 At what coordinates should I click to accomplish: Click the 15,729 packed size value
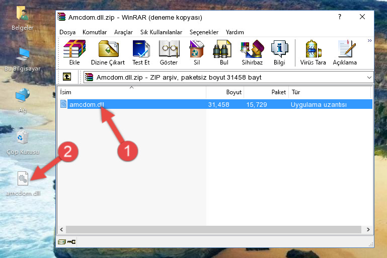(257, 104)
